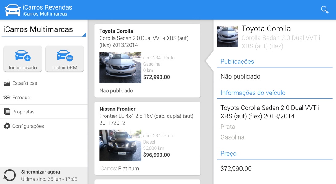This screenshot has width=336, height=184.
Task: Click the sync refresh arrow icon
Action: click(10, 175)
